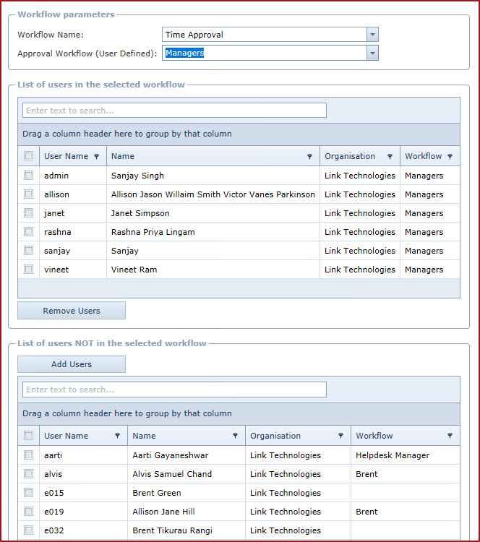Check the box for user sanjay

tap(29, 250)
